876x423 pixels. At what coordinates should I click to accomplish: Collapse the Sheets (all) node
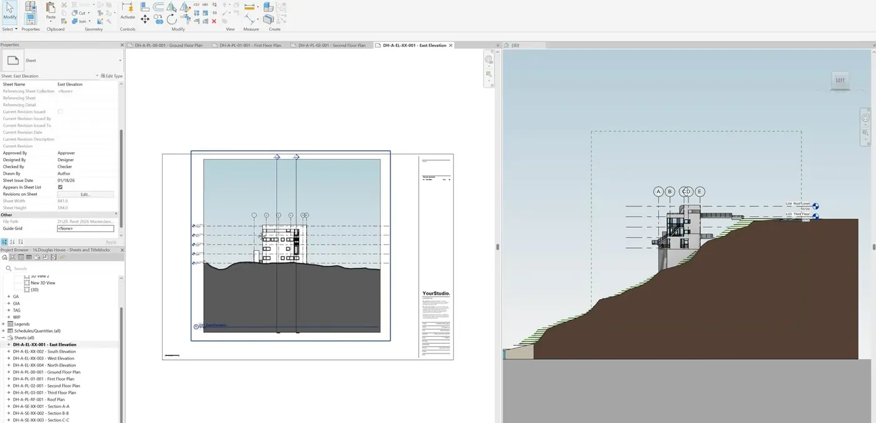point(4,338)
